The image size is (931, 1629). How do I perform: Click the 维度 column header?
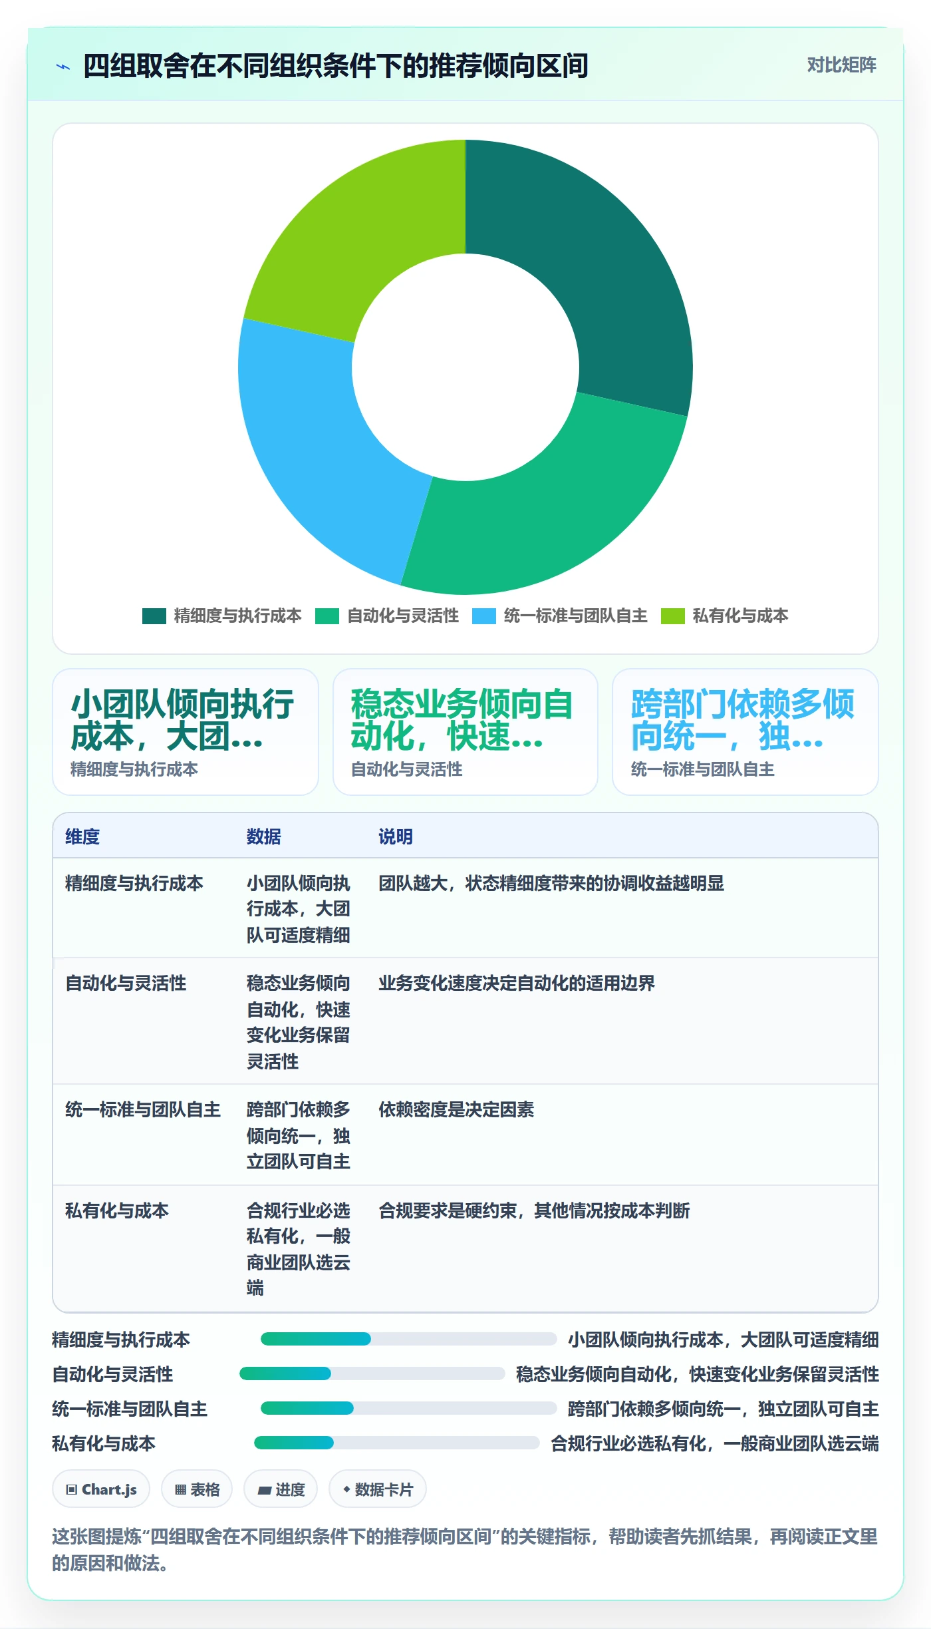click(x=82, y=836)
